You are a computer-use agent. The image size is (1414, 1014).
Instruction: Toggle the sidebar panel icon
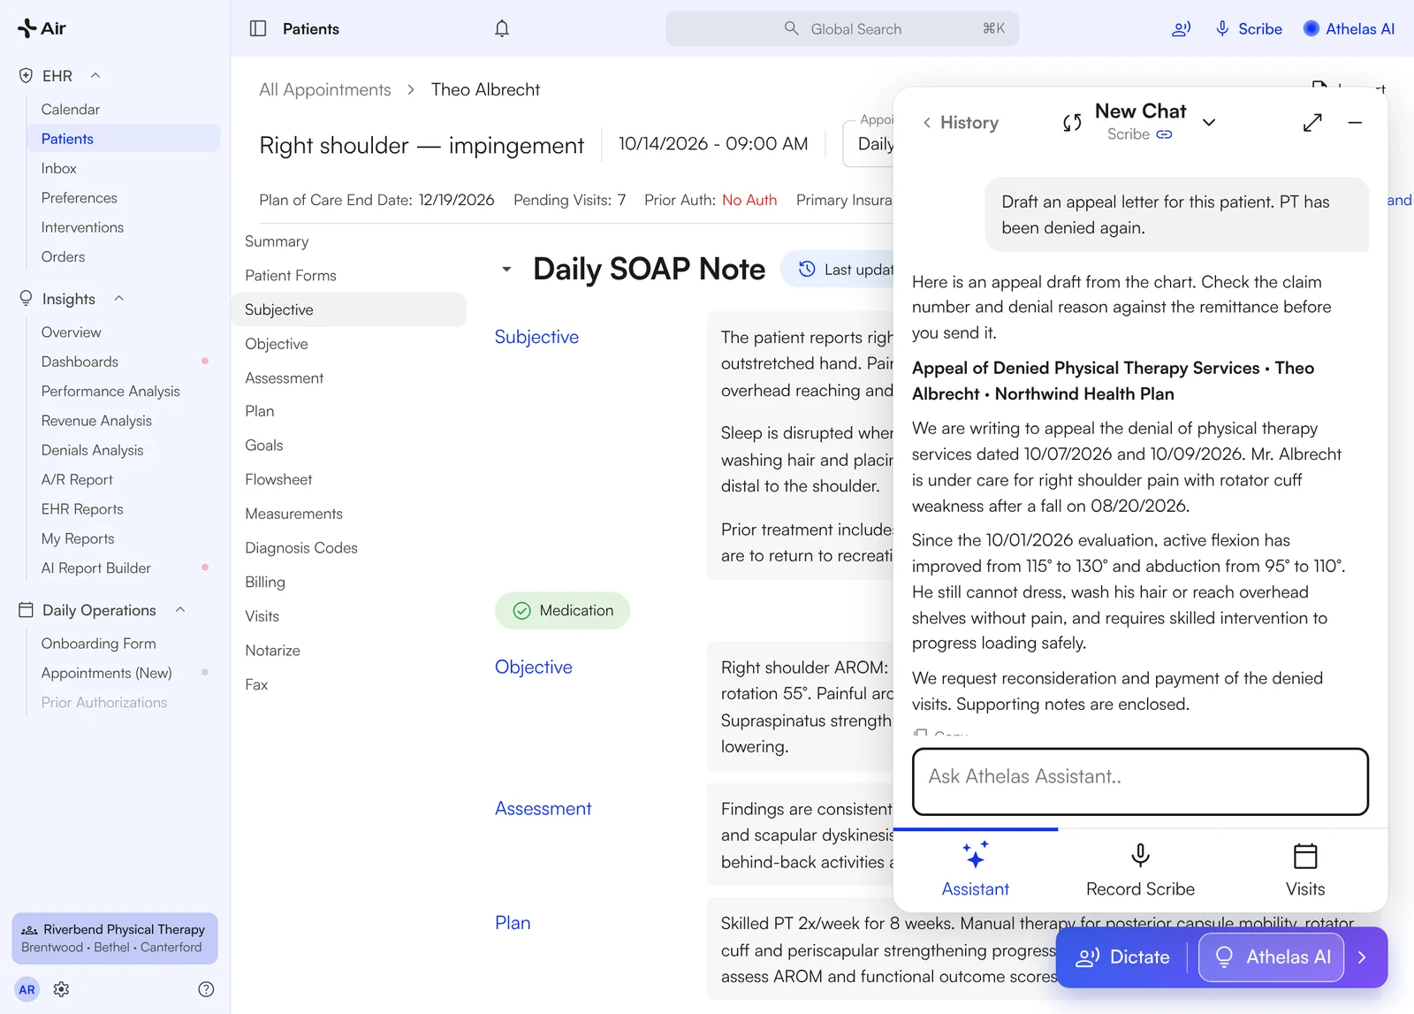(x=258, y=28)
